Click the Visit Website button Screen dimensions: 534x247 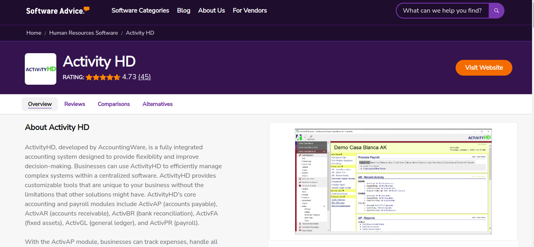tap(484, 68)
